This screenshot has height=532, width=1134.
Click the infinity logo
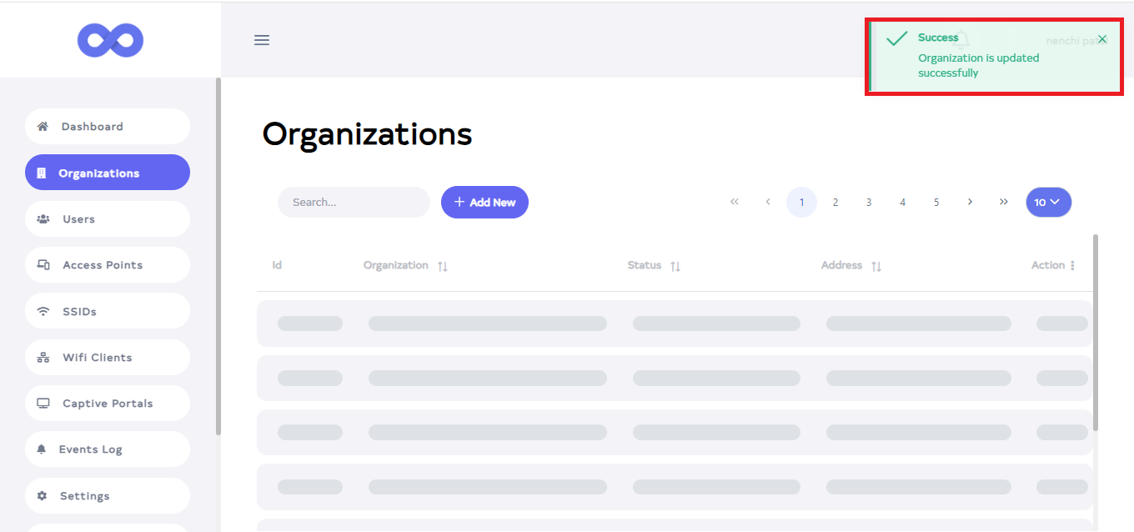pos(110,40)
